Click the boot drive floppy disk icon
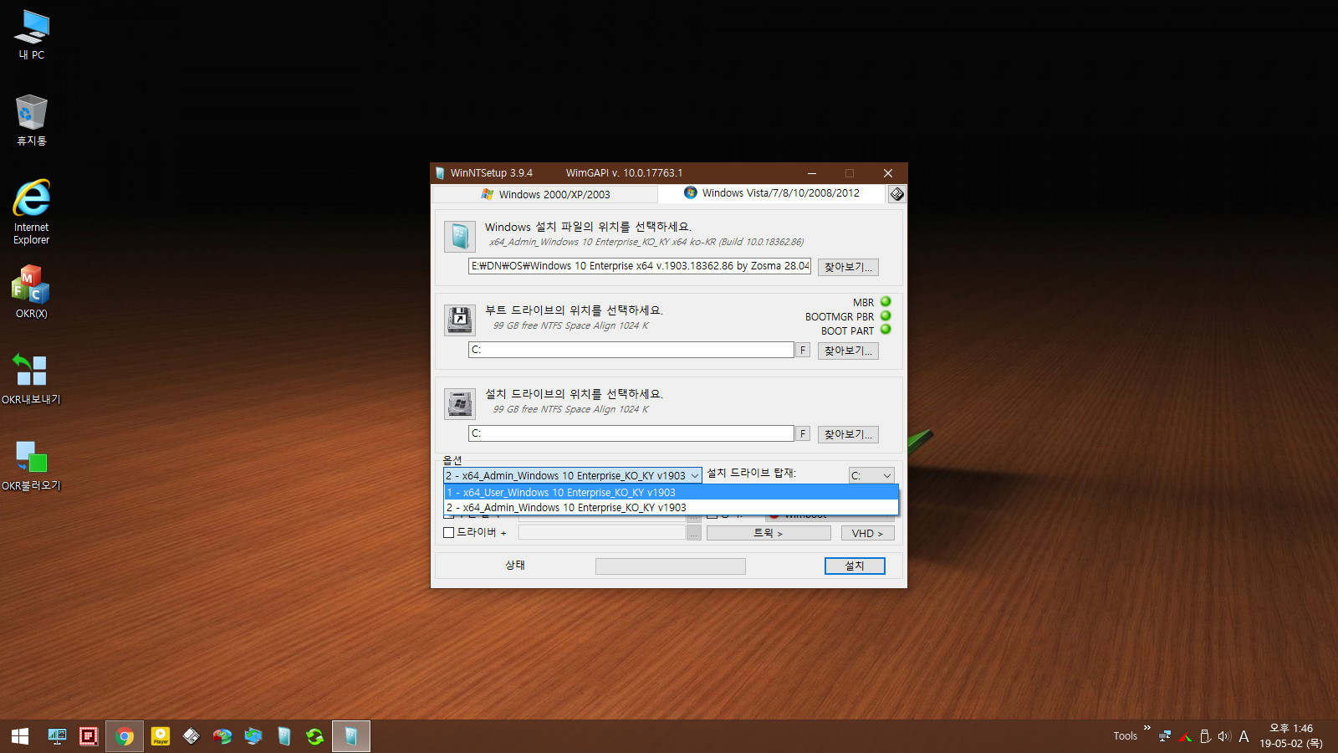 [459, 320]
